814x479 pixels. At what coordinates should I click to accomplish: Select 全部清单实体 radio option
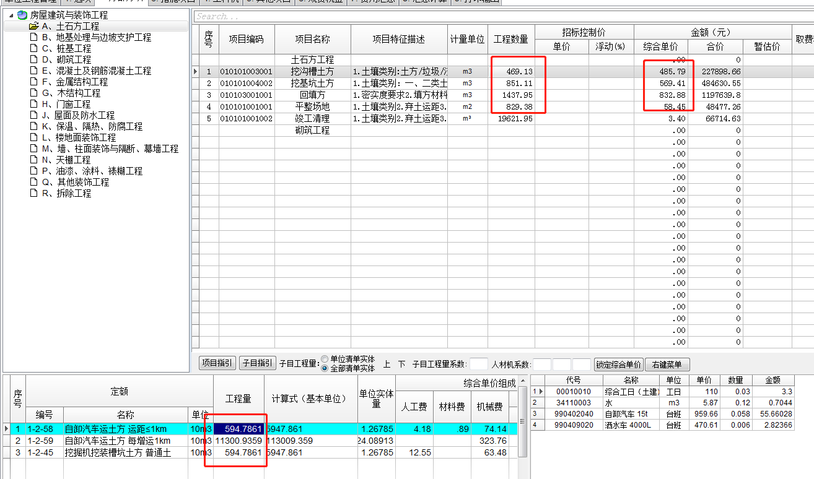pos(325,368)
